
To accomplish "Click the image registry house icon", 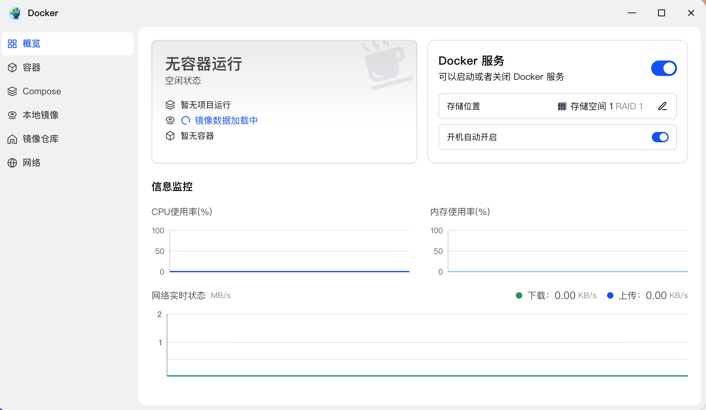I will pos(12,139).
